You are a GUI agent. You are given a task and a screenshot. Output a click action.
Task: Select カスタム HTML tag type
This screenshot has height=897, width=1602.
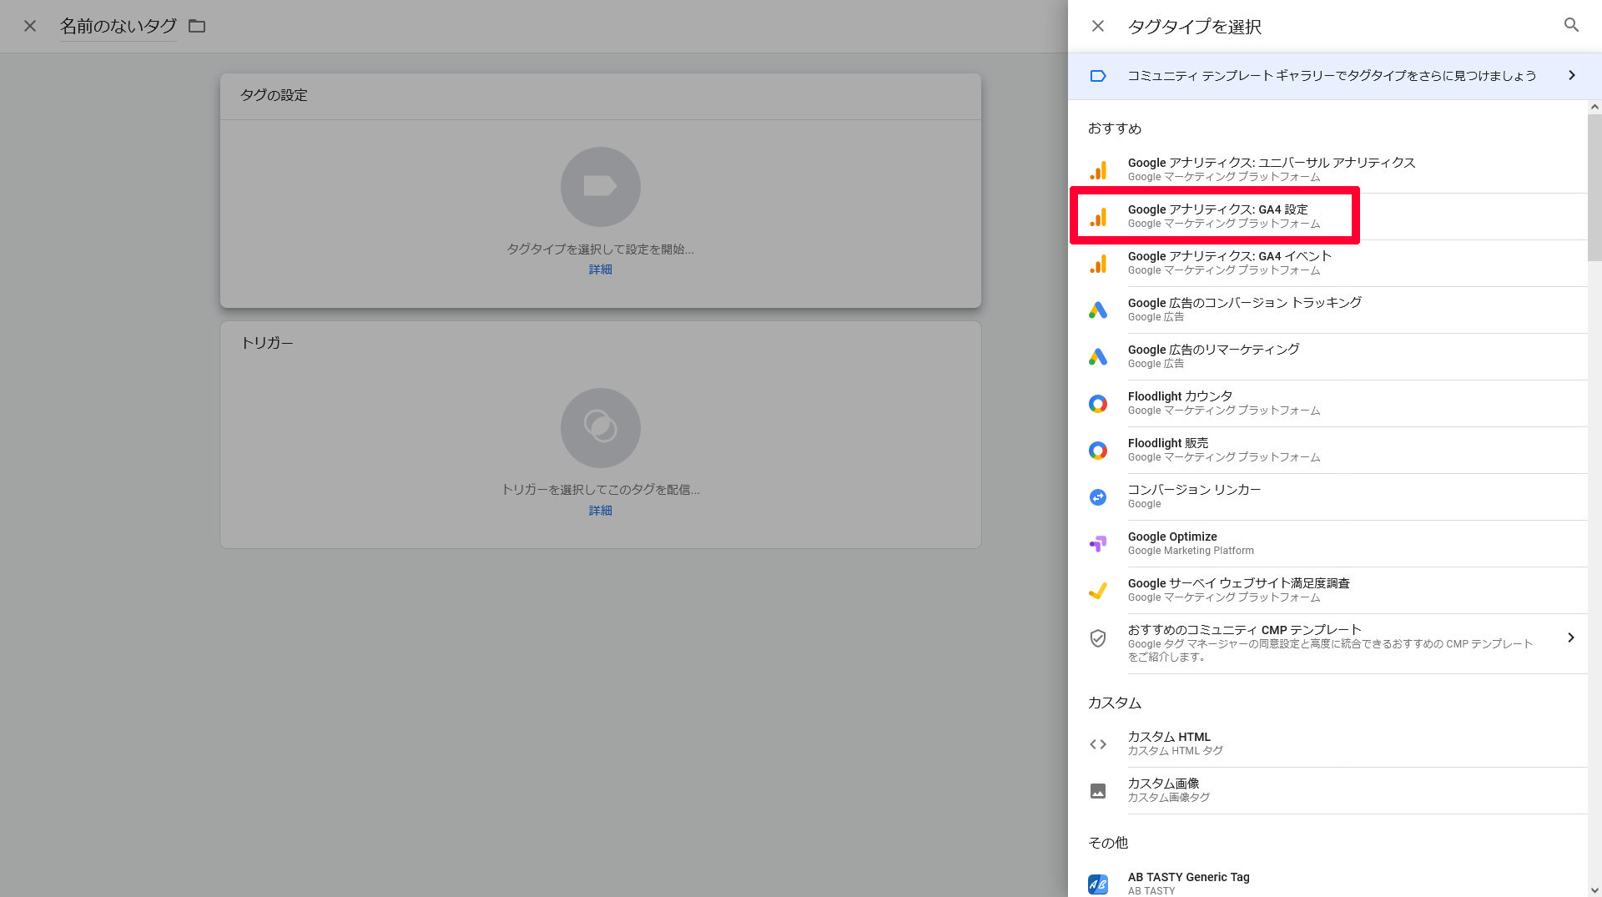[1327, 744]
